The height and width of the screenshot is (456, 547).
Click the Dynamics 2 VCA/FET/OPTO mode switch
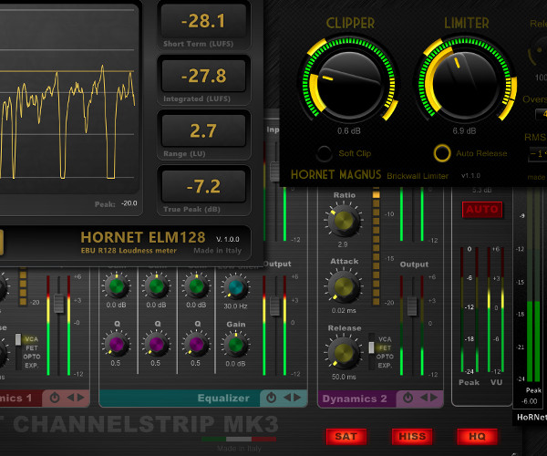(x=373, y=351)
